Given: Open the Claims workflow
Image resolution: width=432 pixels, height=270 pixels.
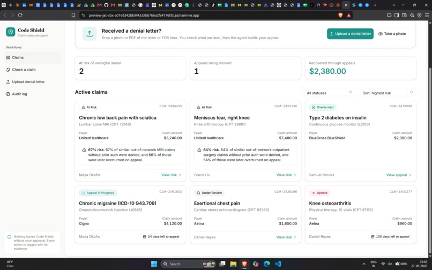Looking at the screenshot, I should coord(33,57).
